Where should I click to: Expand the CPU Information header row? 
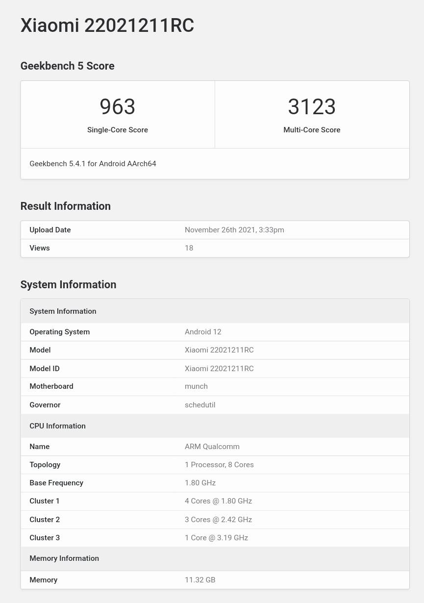pos(57,426)
